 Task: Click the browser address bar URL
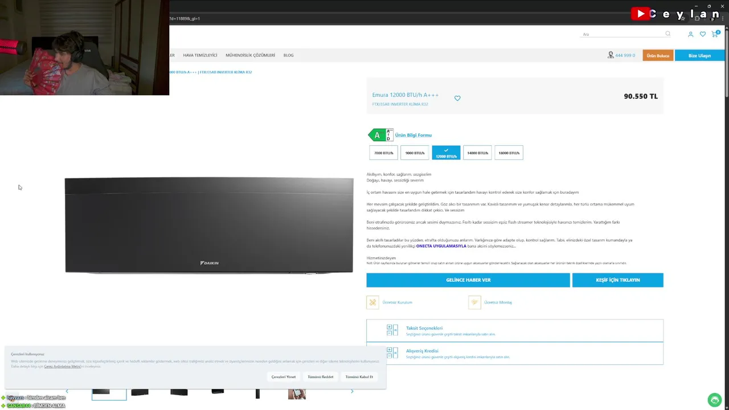(x=185, y=18)
